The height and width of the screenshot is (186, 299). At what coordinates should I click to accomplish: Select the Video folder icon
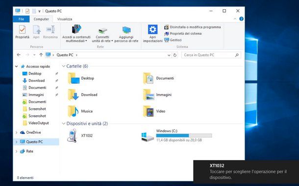tap(149, 111)
